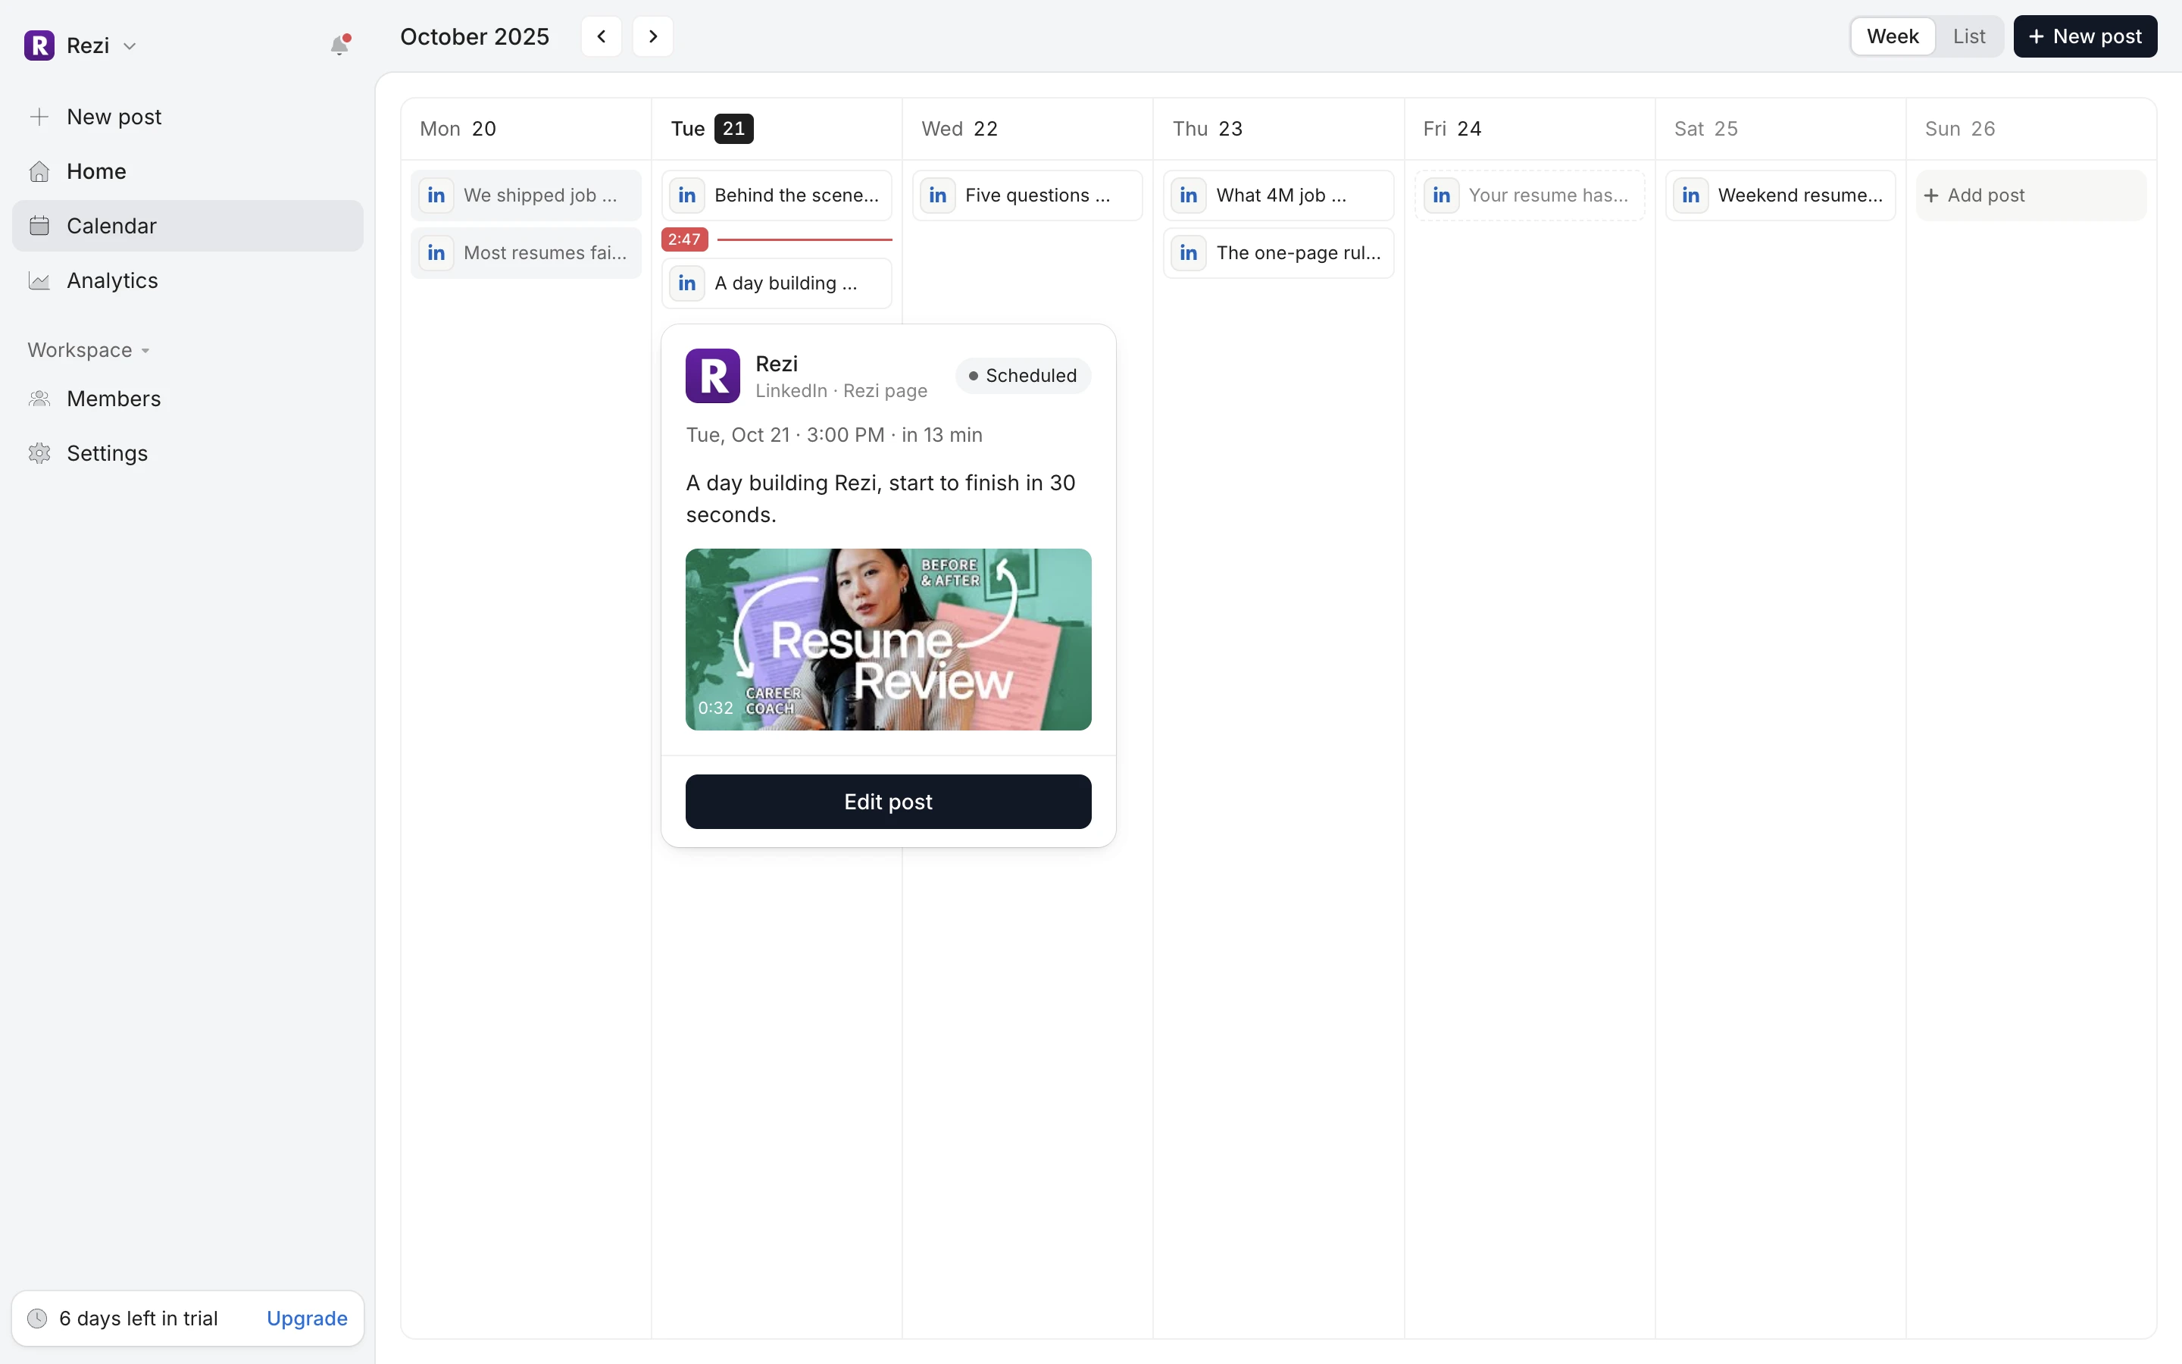Image resolution: width=2182 pixels, height=1364 pixels.
Task: Go to previous week arrow
Action: pyautogui.click(x=602, y=36)
